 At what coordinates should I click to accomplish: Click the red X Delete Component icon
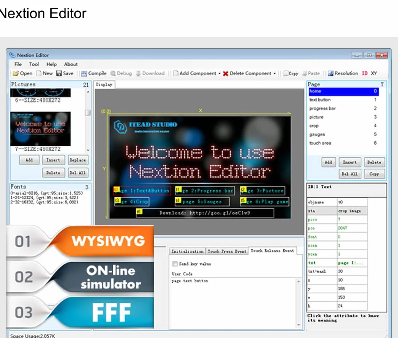click(x=225, y=74)
